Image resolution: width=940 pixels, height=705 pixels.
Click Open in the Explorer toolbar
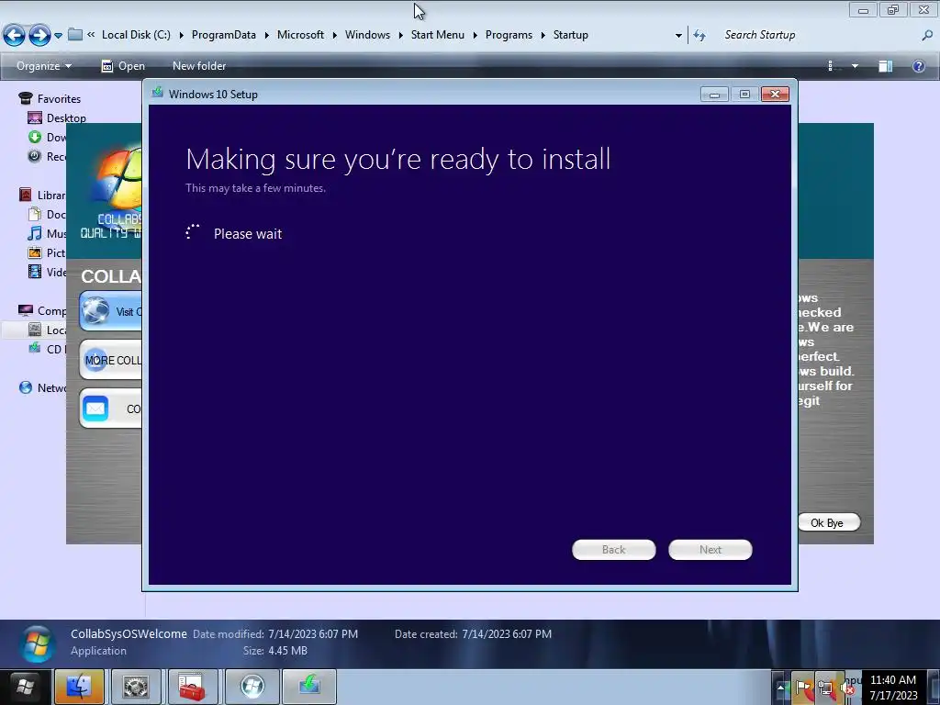[x=123, y=66]
